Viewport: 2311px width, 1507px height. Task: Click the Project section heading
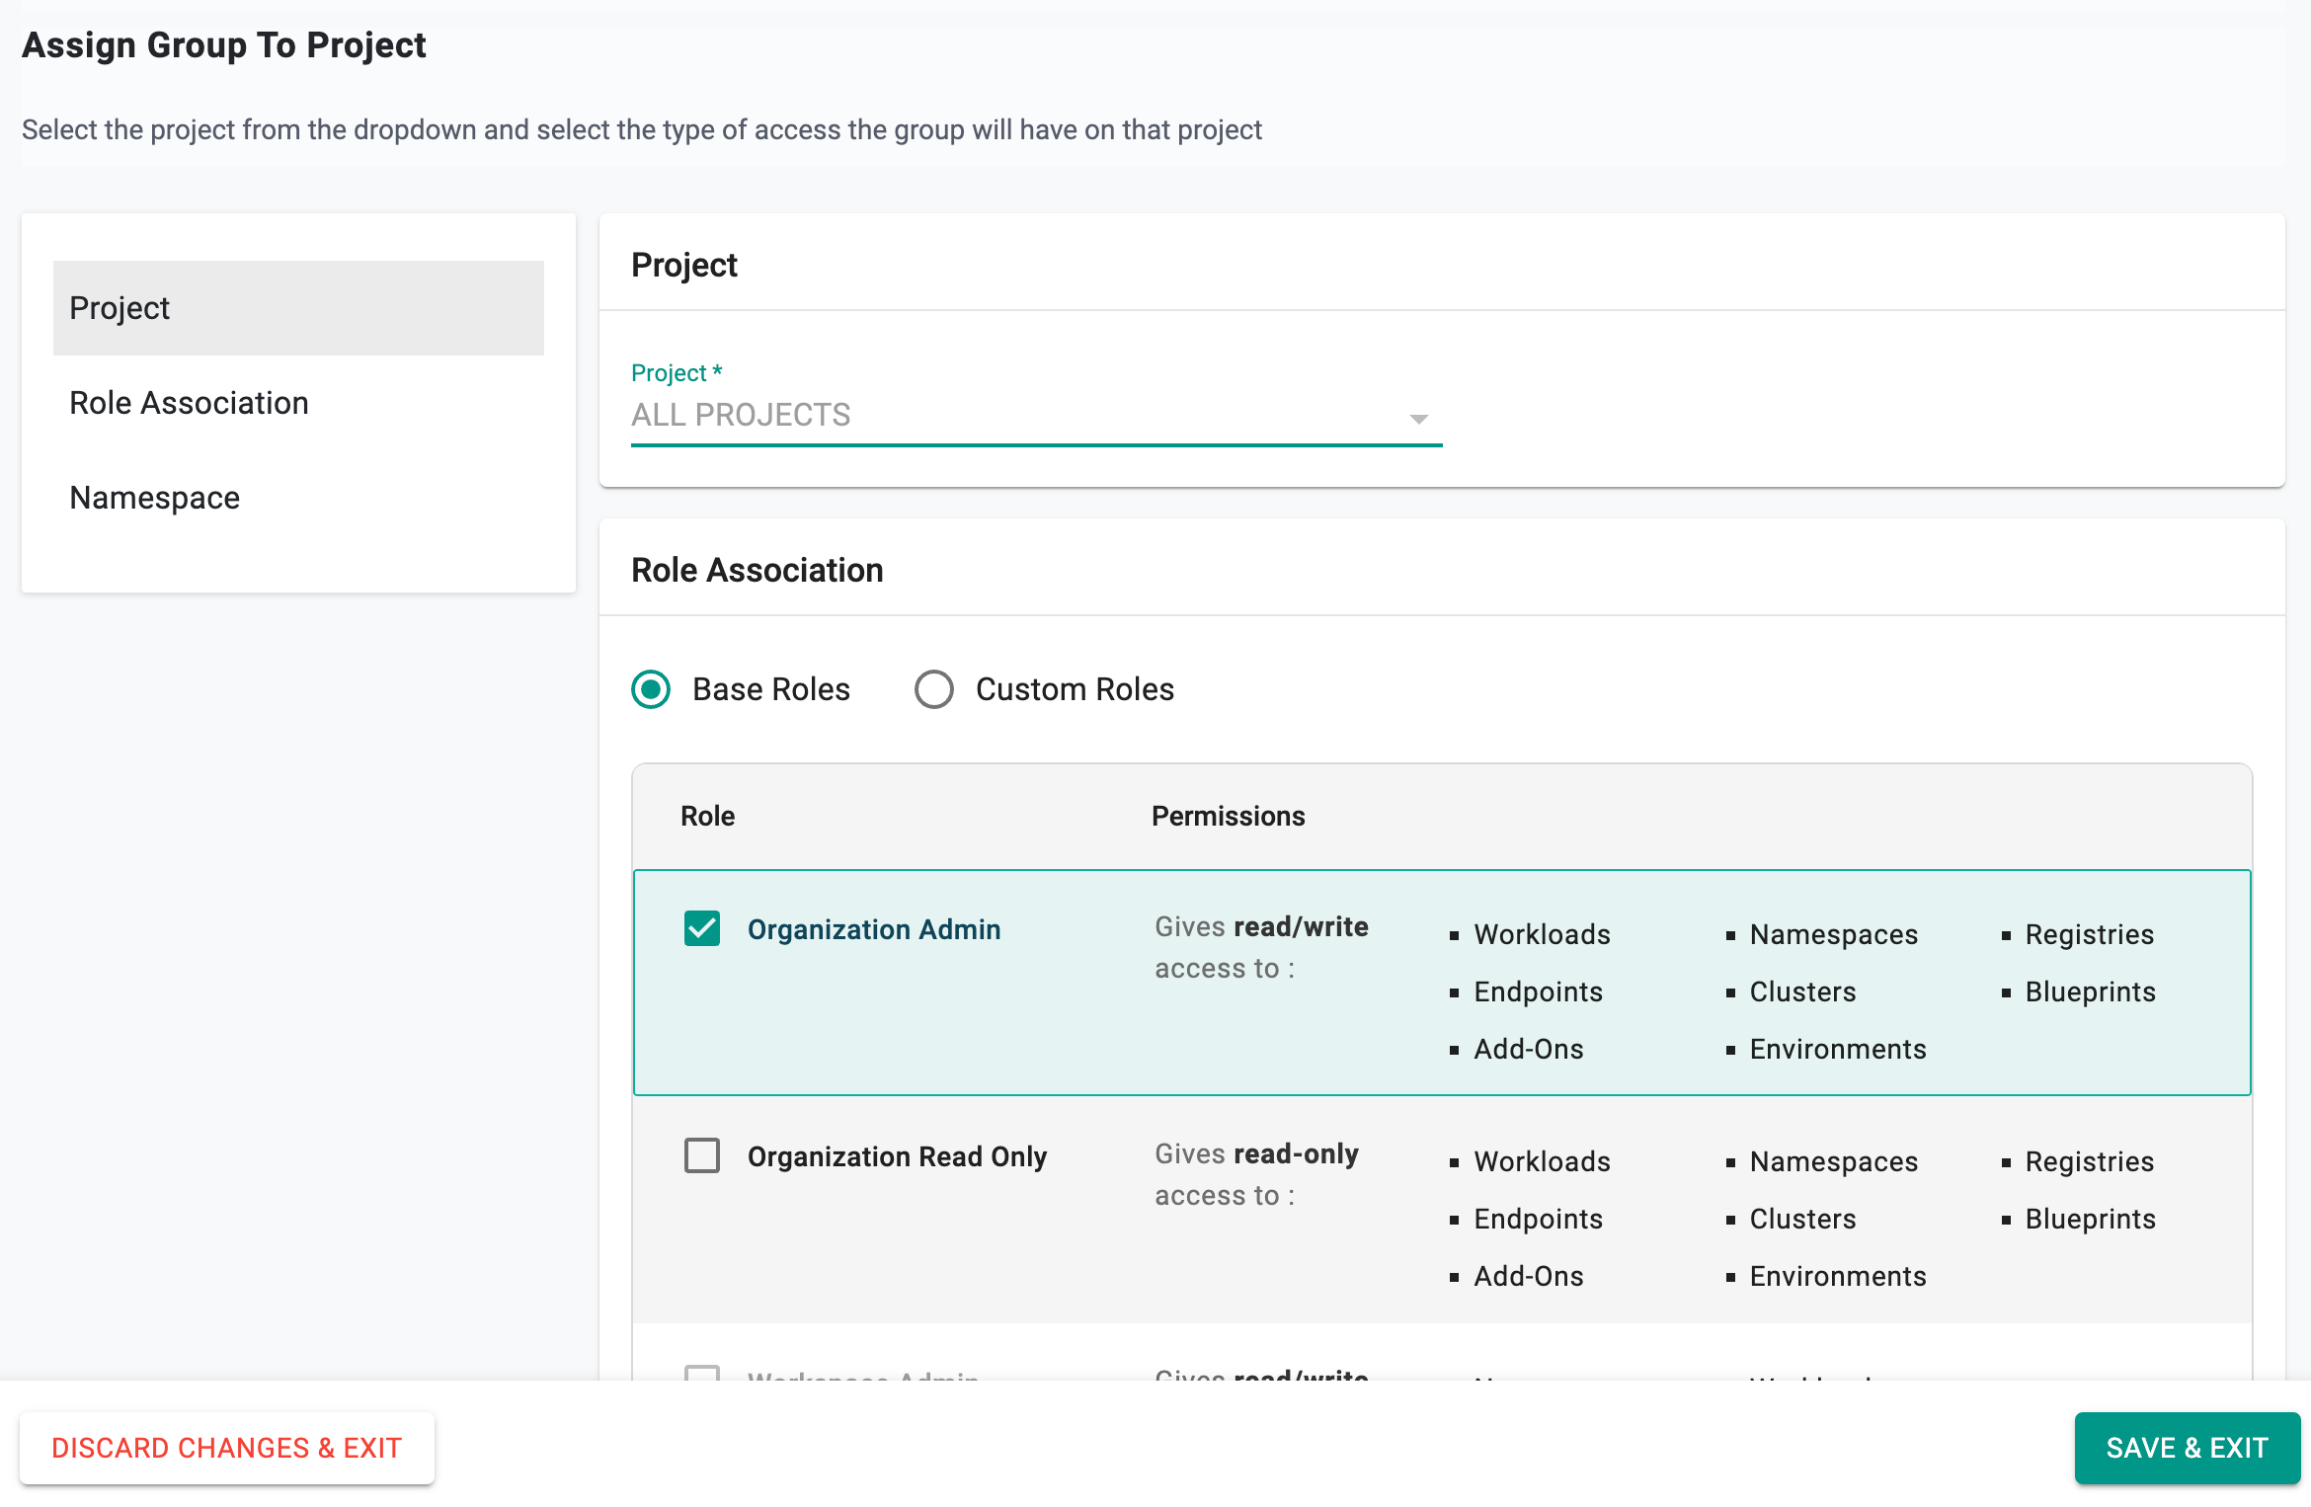[684, 265]
